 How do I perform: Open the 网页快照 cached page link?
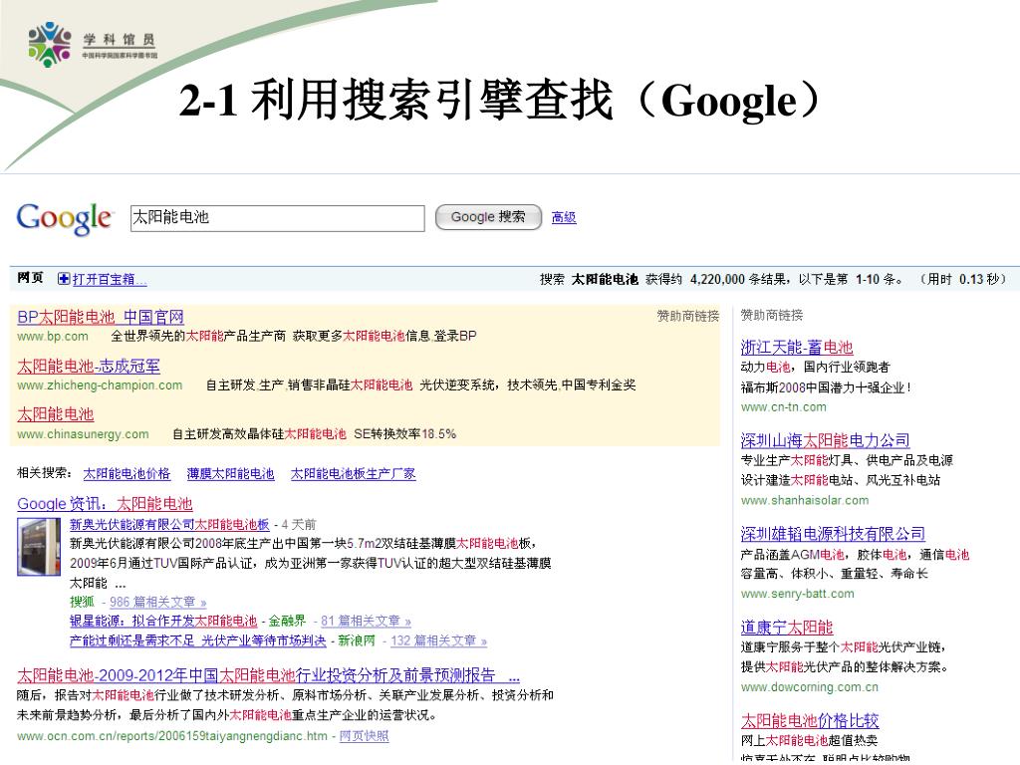[x=365, y=736]
